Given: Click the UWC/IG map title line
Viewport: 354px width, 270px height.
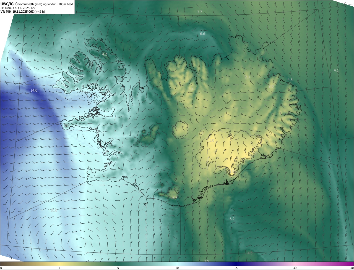Looking at the screenshot, I should pyautogui.click(x=37, y=4).
